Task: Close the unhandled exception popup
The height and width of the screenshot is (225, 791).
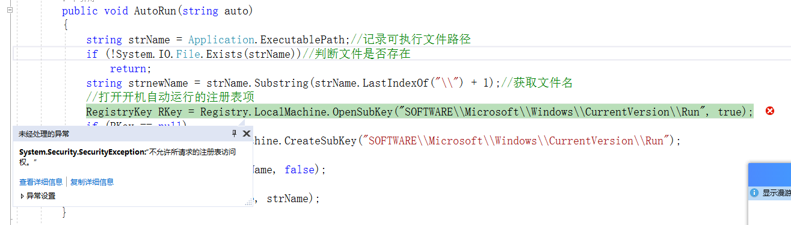Action: pyautogui.click(x=247, y=134)
